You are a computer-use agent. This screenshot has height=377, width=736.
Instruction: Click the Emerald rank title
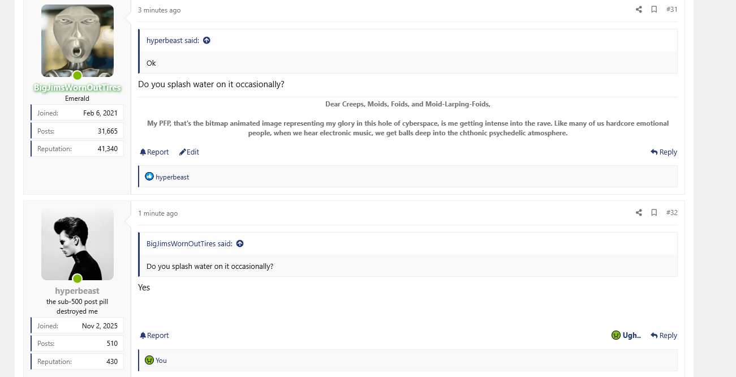pyautogui.click(x=78, y=98)
